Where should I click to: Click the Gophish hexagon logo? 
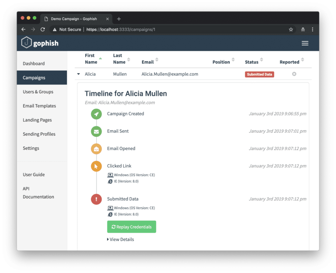[x=26, y=43]
